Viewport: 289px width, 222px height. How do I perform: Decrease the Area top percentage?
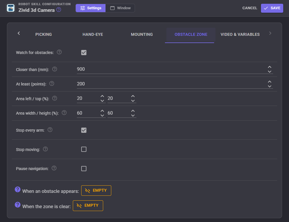133,101
